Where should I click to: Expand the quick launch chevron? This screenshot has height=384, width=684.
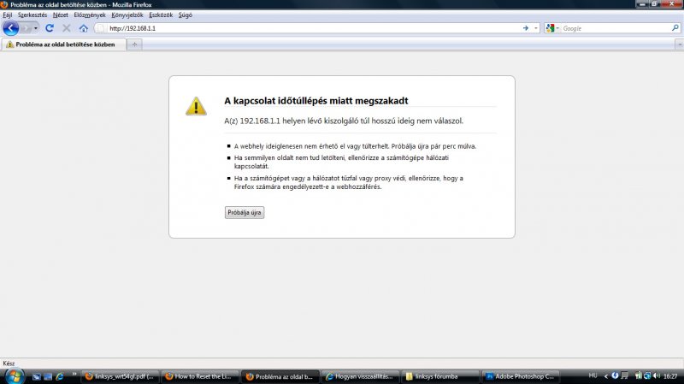[x=74, y=375]
